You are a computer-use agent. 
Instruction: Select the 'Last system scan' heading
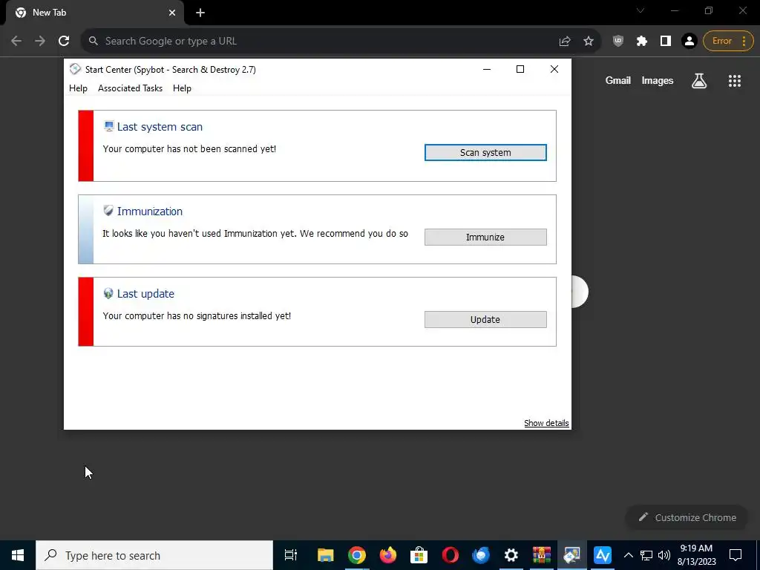(x=160, y=126)
